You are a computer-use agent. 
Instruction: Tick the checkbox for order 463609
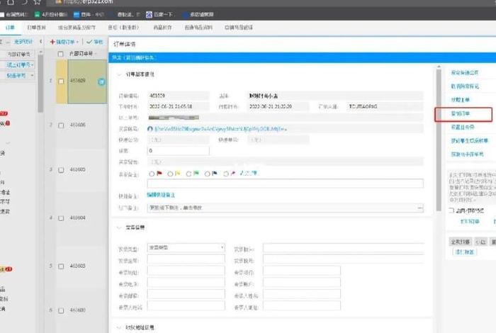click(62, 81)
